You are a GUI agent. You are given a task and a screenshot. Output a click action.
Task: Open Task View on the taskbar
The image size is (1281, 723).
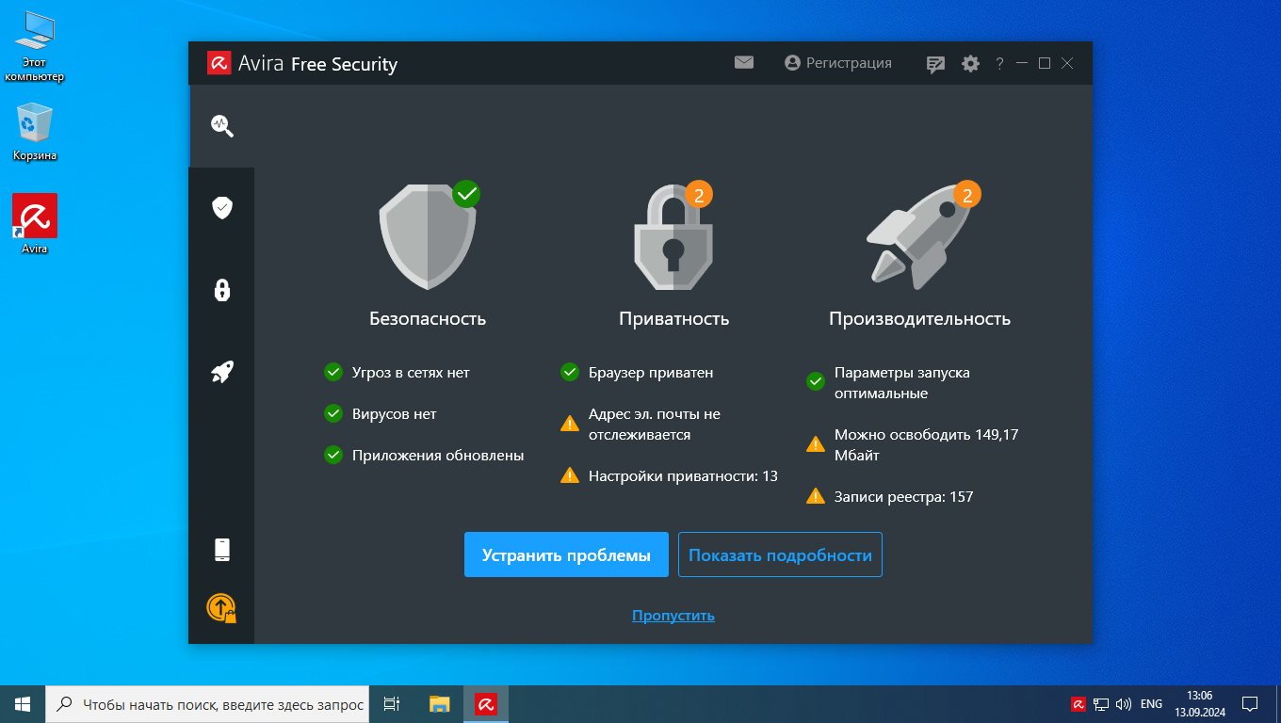(392, 704)
